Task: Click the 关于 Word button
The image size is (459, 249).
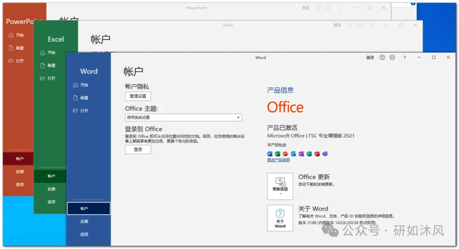Action: tap(280, 218)
